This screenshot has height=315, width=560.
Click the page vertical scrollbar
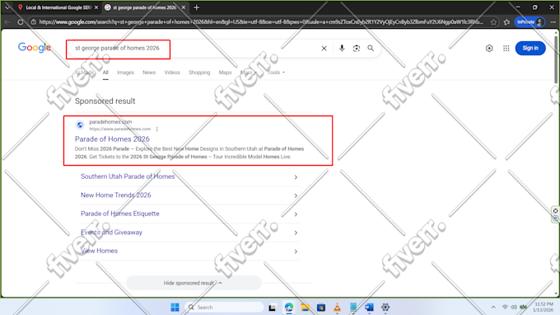[556, 59]
